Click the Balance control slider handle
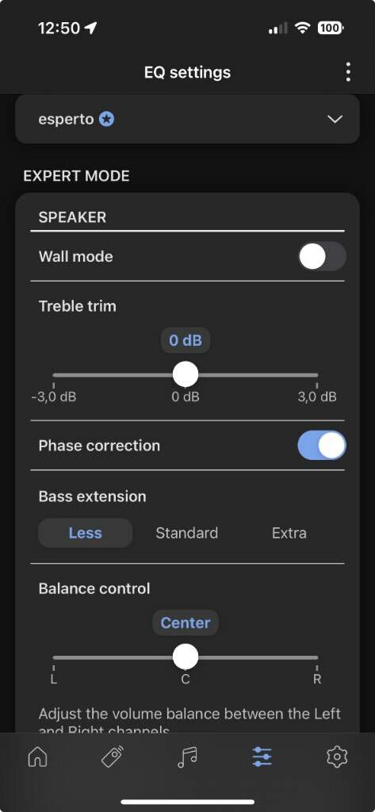Viewport: 375px width, 812px height. point(186,657)
